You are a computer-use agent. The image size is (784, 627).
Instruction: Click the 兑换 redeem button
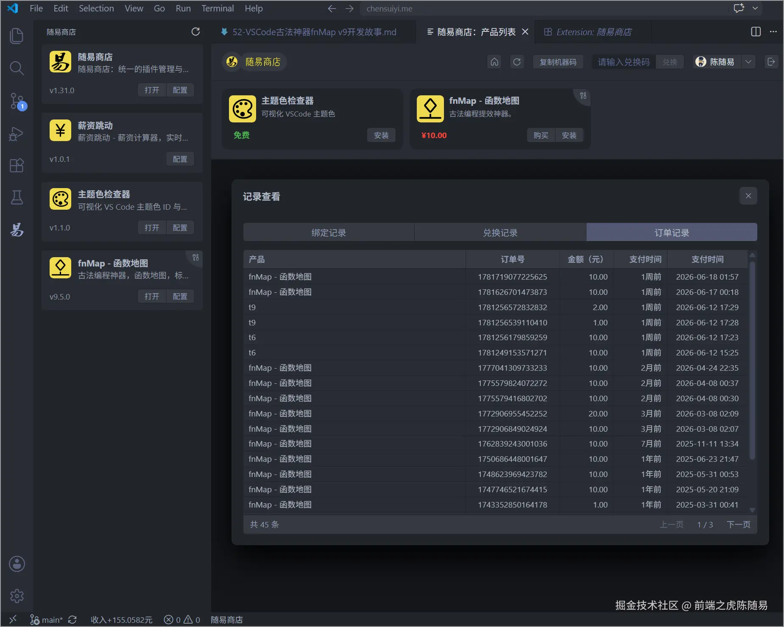(670, 62)
